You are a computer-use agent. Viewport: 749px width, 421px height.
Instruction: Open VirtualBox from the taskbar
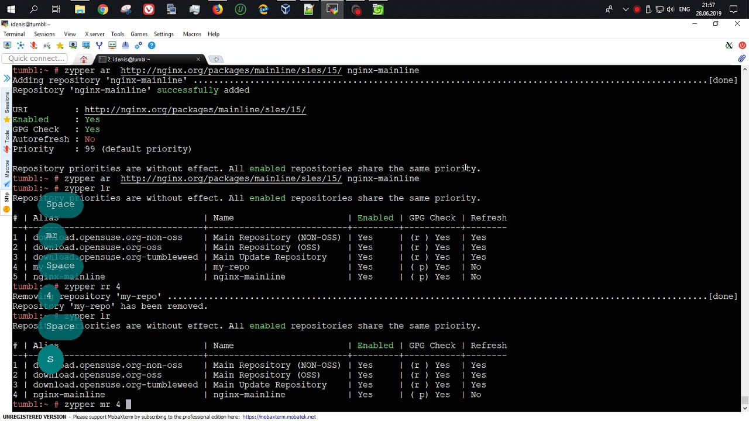click(286, 9)
